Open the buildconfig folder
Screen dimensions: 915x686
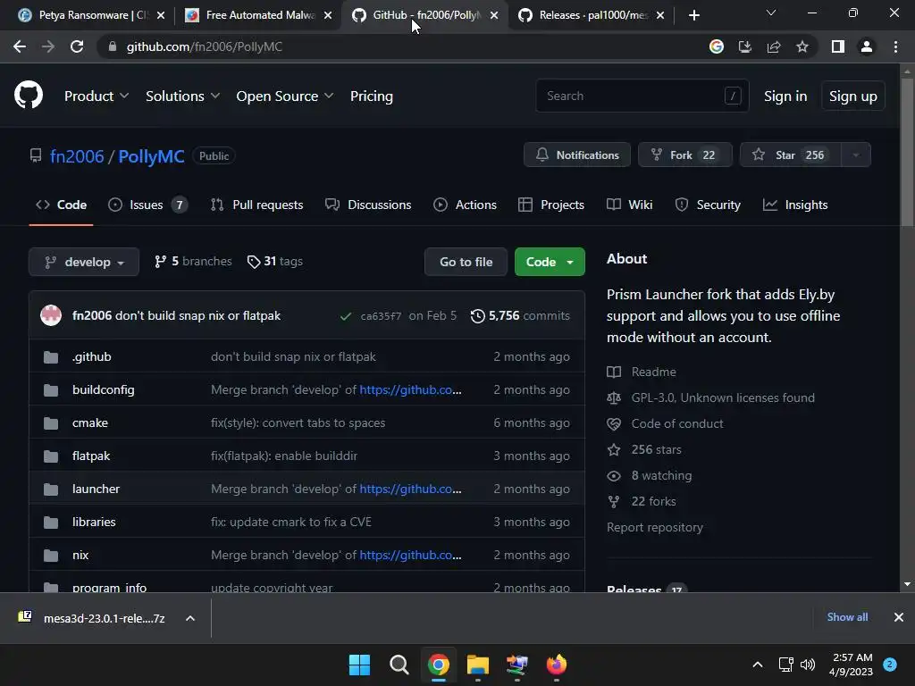point(104,389)
